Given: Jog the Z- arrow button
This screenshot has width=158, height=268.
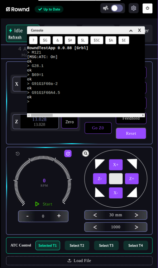Looking at the screenshot, I should point(100,179).
